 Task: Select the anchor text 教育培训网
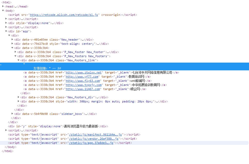coord(136,77)
